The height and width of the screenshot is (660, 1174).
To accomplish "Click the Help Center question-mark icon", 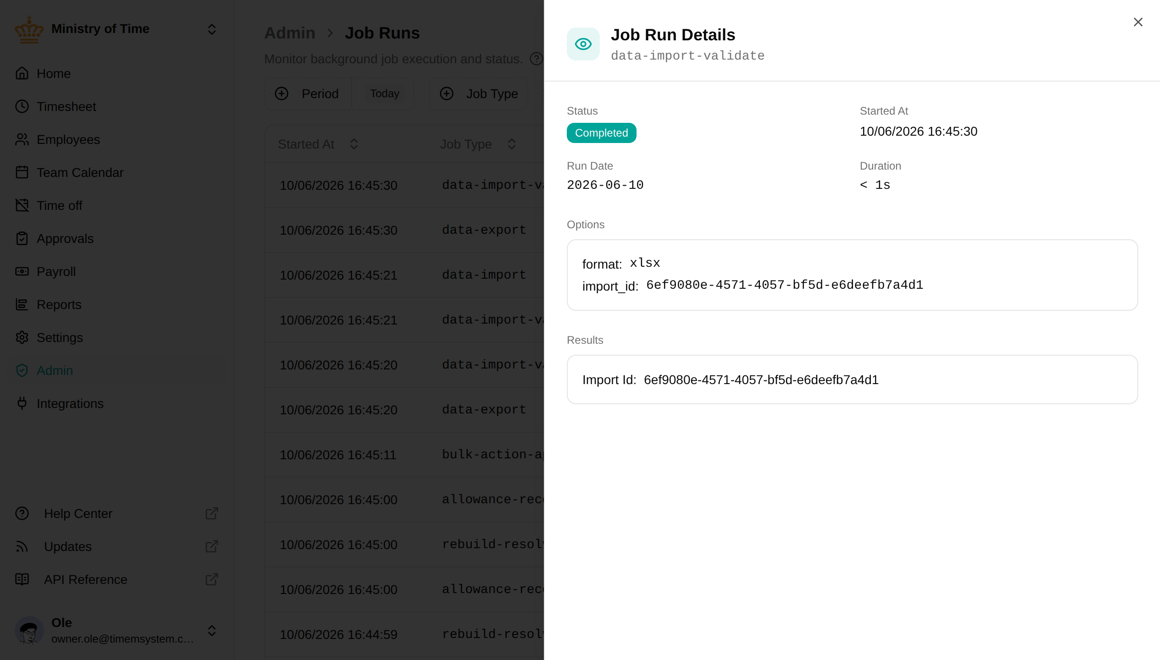I will click(22, 513).
